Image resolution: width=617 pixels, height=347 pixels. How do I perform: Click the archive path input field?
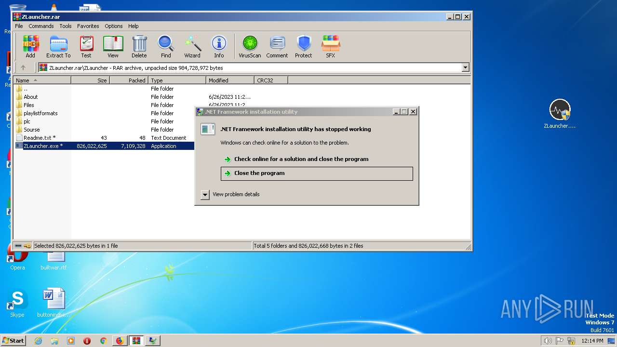[x=250, y=68]
